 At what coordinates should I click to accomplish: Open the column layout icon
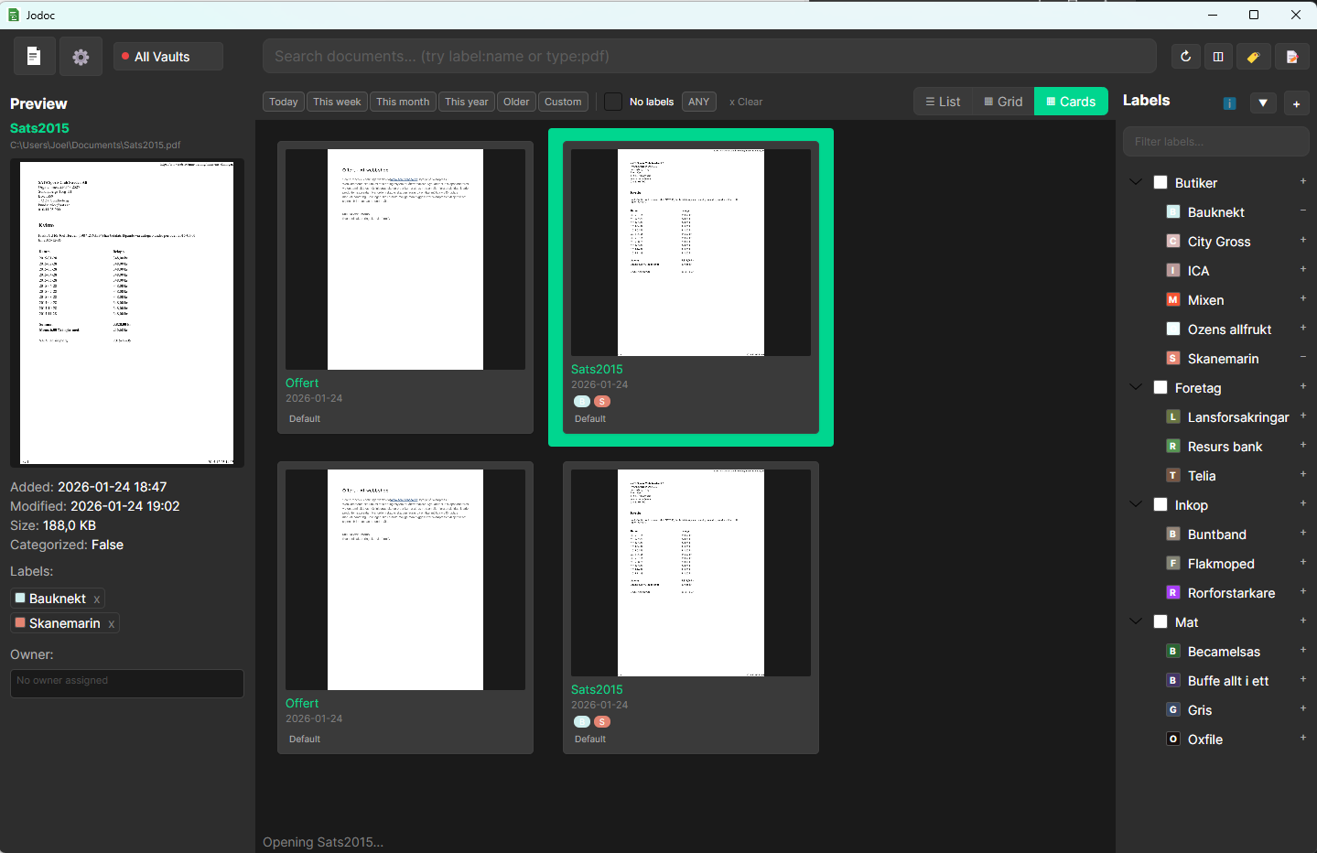pyautogui.click(x=1218, y=56)
